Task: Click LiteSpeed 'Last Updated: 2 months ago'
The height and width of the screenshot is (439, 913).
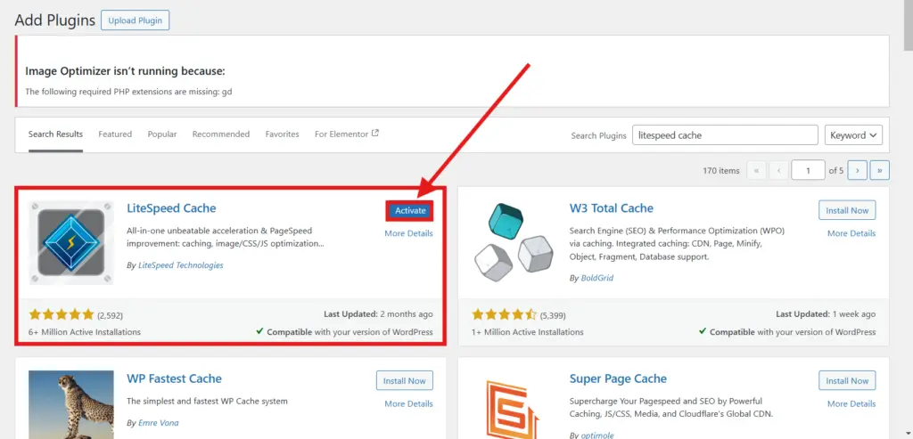Action: (x=378, y=314)
